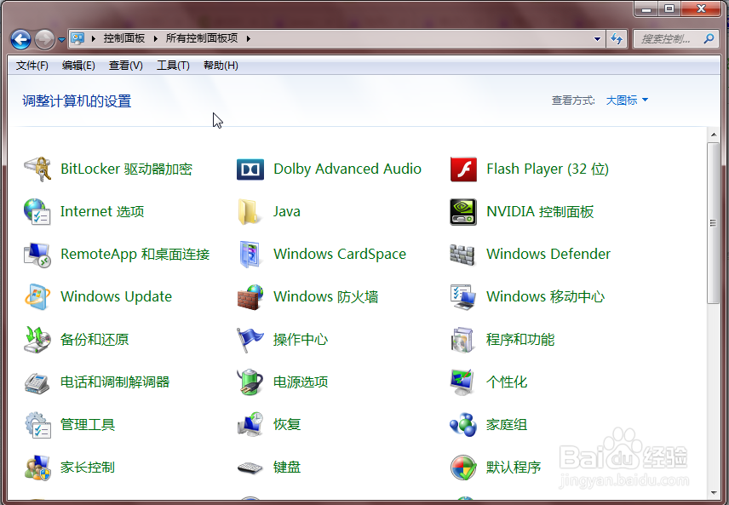Click the scrollbar up arrow
This screenshot has height=505, width=729.
[713, 135]
